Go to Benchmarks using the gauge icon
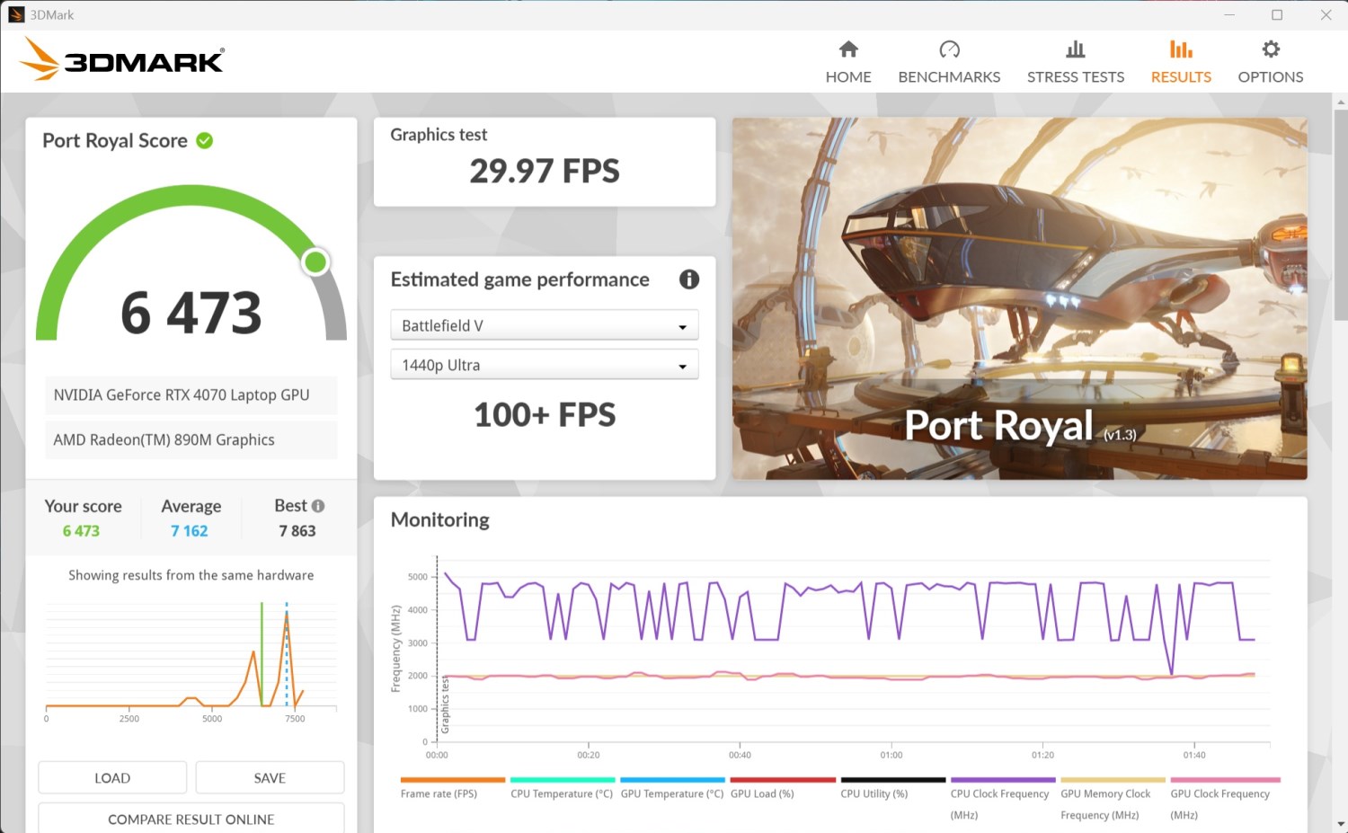The image size is (1348, 833). pyautogui.click(x=949, y=49)
